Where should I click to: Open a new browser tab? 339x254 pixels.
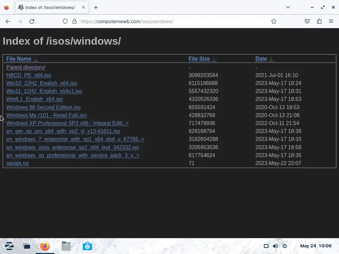coord(96,8)
